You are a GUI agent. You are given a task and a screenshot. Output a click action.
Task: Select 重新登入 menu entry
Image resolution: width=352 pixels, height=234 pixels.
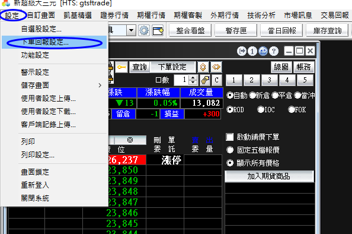point(54,185)
